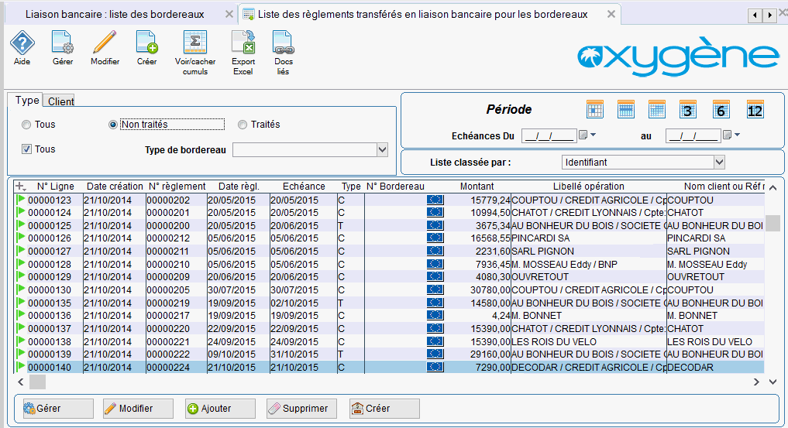Screen dimensions: 788x428
Task: Select the Tous radio button
Action: click(x=27, y=125)
